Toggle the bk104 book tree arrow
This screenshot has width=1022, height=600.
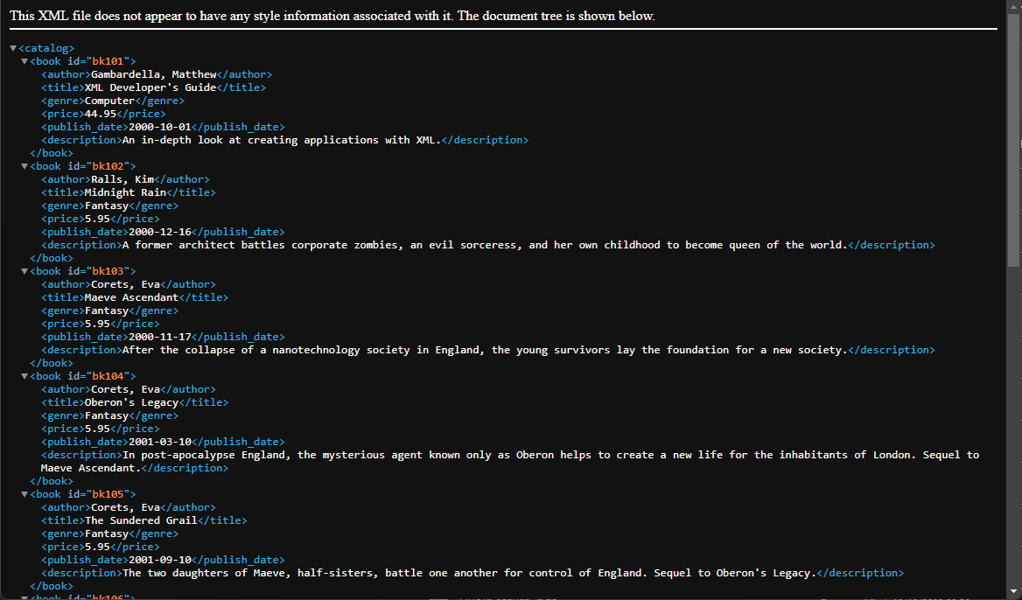24,376
